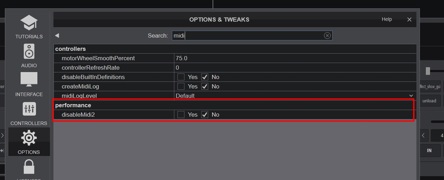
Task: Click the unload button
Action: 429,101
